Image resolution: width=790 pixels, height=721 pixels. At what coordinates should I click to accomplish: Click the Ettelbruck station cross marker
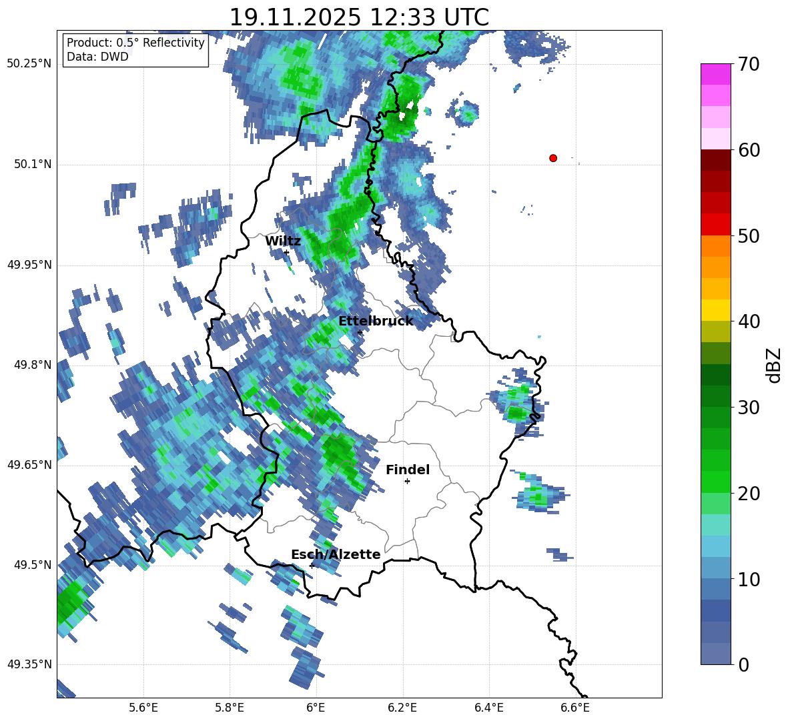click(x=360, y=332)
